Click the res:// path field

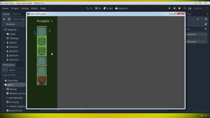click(x=17, y=70)
